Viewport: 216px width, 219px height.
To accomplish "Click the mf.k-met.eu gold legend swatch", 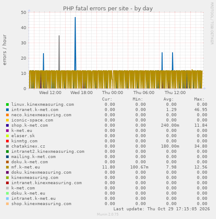I will click(7, 167).
